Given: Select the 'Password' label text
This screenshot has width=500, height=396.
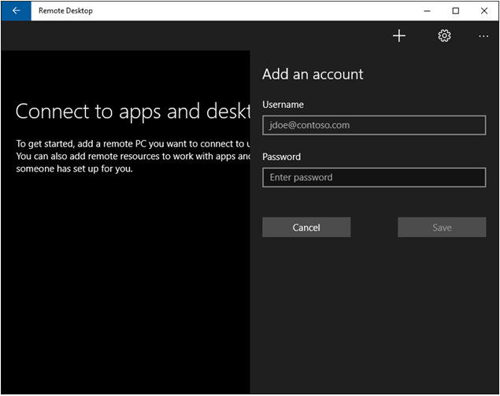Looking at the screenshot, I should (281, 157).
